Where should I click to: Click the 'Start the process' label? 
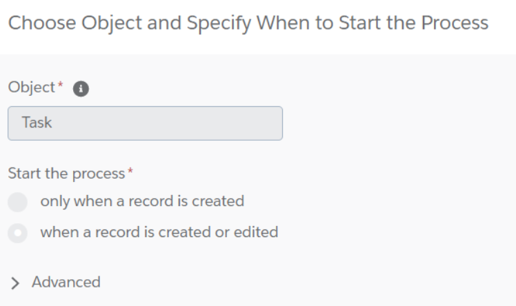tap(66, 173)
